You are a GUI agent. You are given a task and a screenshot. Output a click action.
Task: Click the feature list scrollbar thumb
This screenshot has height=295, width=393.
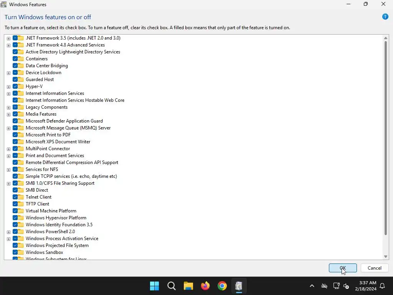385,138
